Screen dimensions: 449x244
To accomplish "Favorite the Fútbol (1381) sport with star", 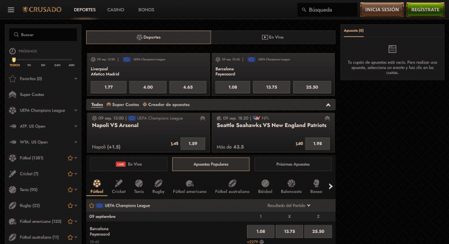I will click(70, 158).
